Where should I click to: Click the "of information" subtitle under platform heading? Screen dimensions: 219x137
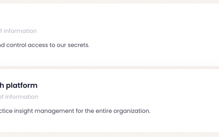coord(19,97)
